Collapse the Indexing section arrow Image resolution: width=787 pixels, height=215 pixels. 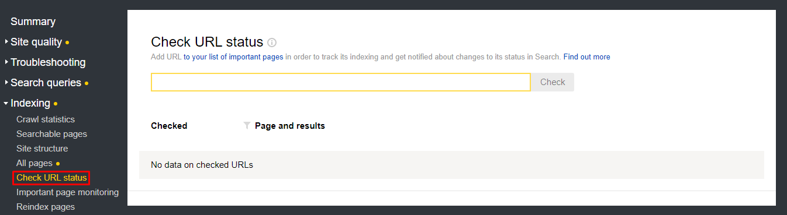(6, 104)
